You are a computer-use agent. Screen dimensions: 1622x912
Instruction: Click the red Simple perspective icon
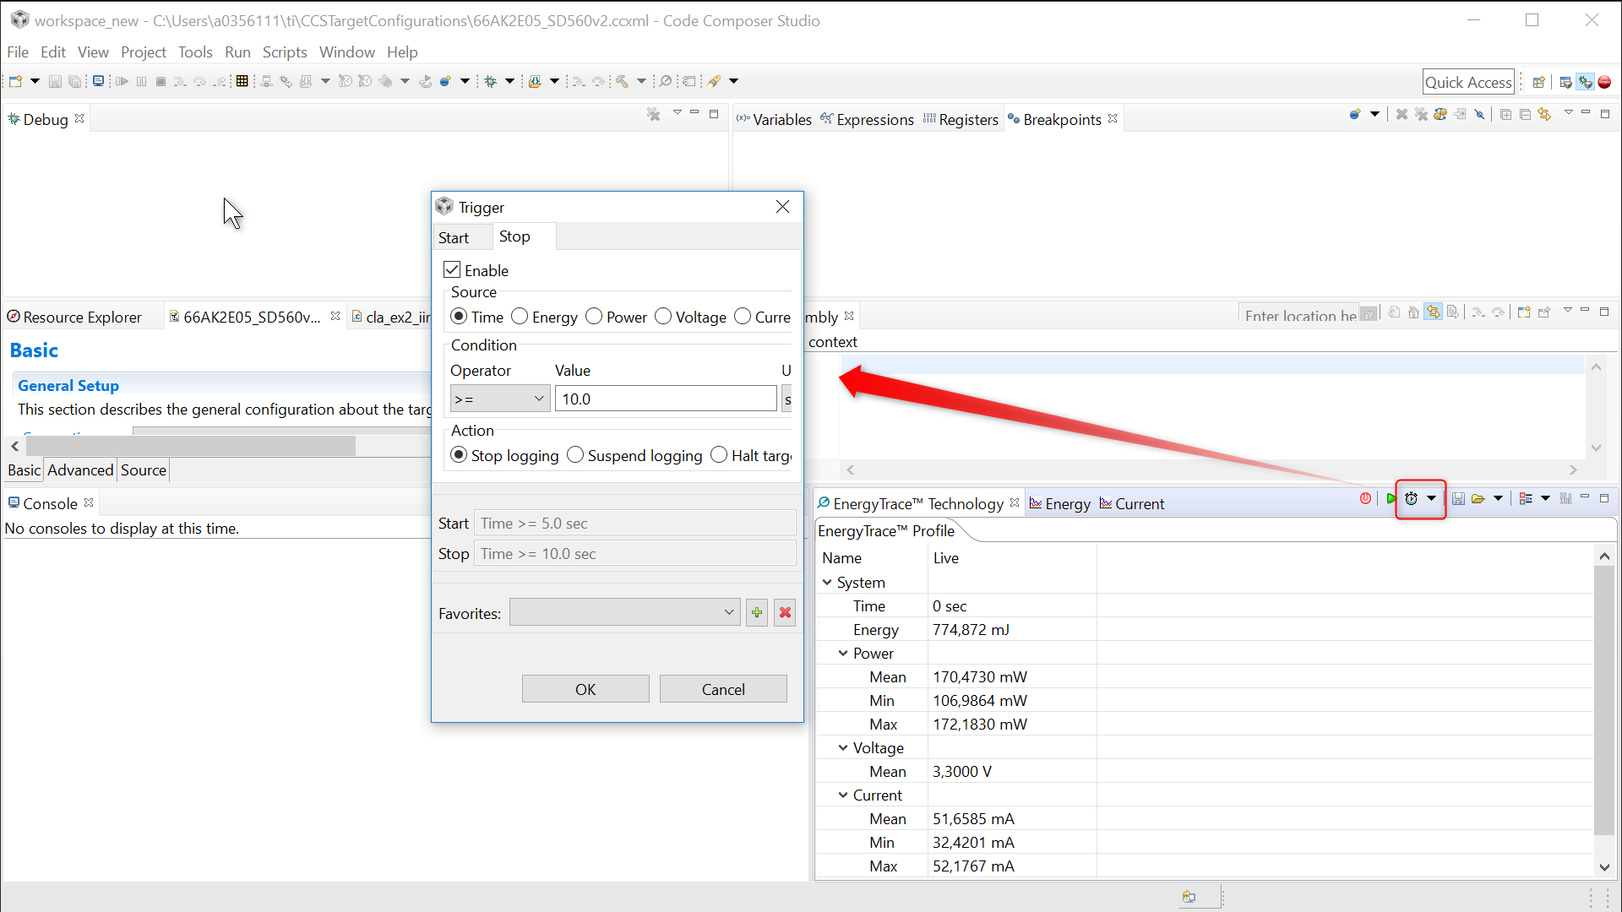(x=1604, y=82)
